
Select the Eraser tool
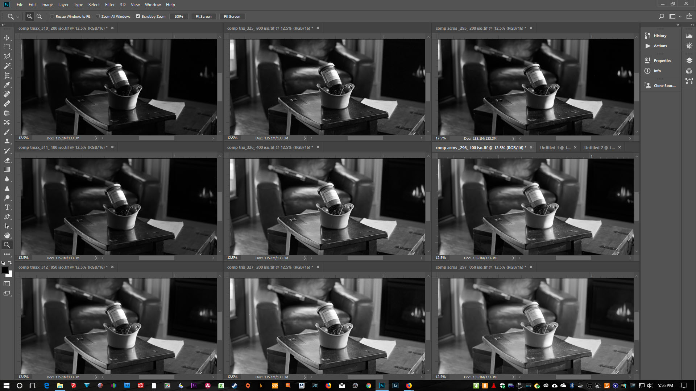coord(7,160)
